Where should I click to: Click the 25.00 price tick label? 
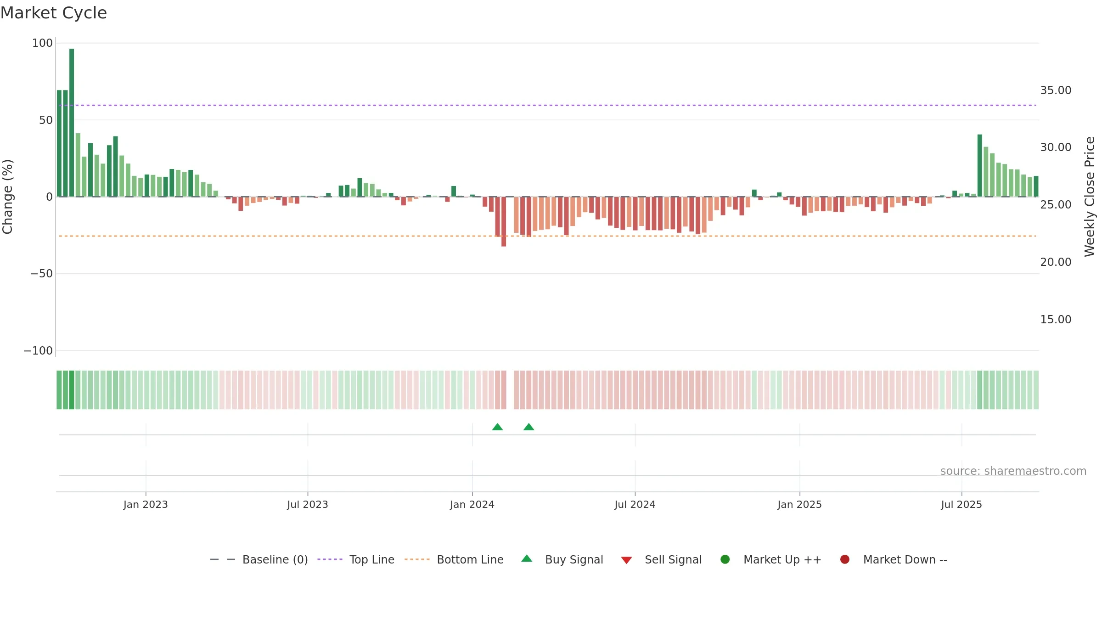[1056, 205]
